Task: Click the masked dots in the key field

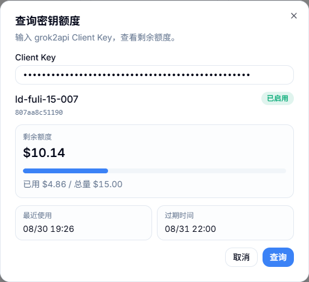Action: [137, 75]
